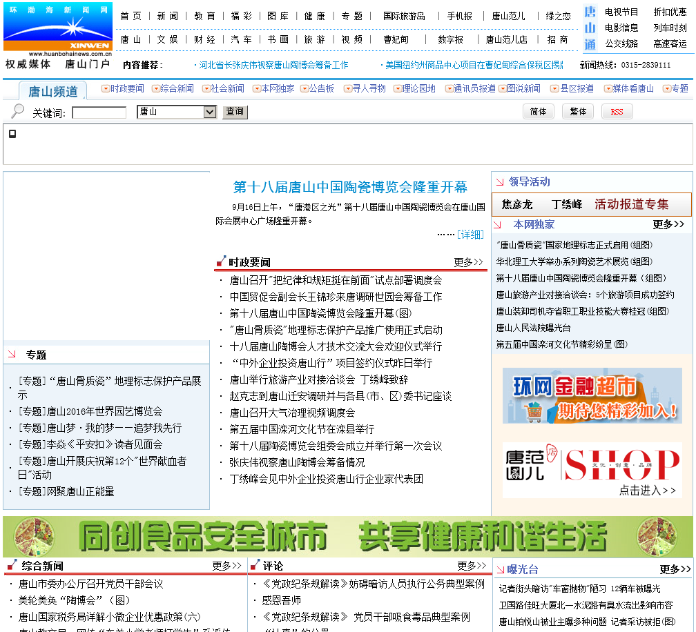
Task: Open the 视频 menu item
Action: tap(352, 40)
